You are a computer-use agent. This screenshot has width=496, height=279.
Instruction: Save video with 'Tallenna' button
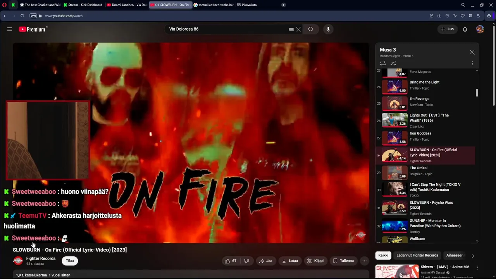[343, 261]
